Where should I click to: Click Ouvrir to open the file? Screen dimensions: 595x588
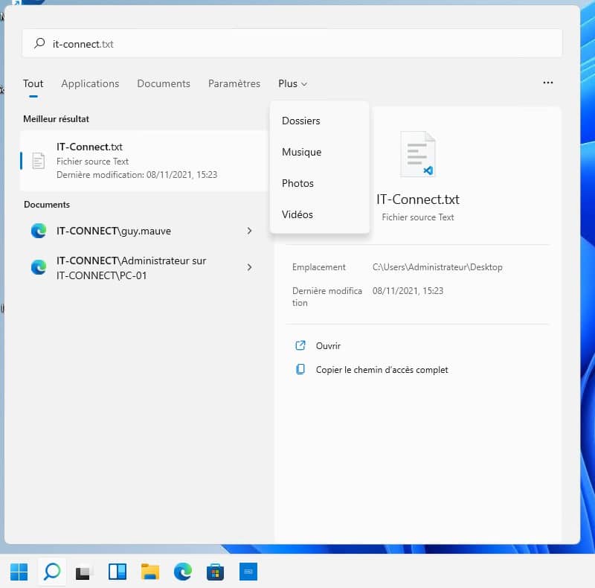pyautogui.click(x=328, y=346)
